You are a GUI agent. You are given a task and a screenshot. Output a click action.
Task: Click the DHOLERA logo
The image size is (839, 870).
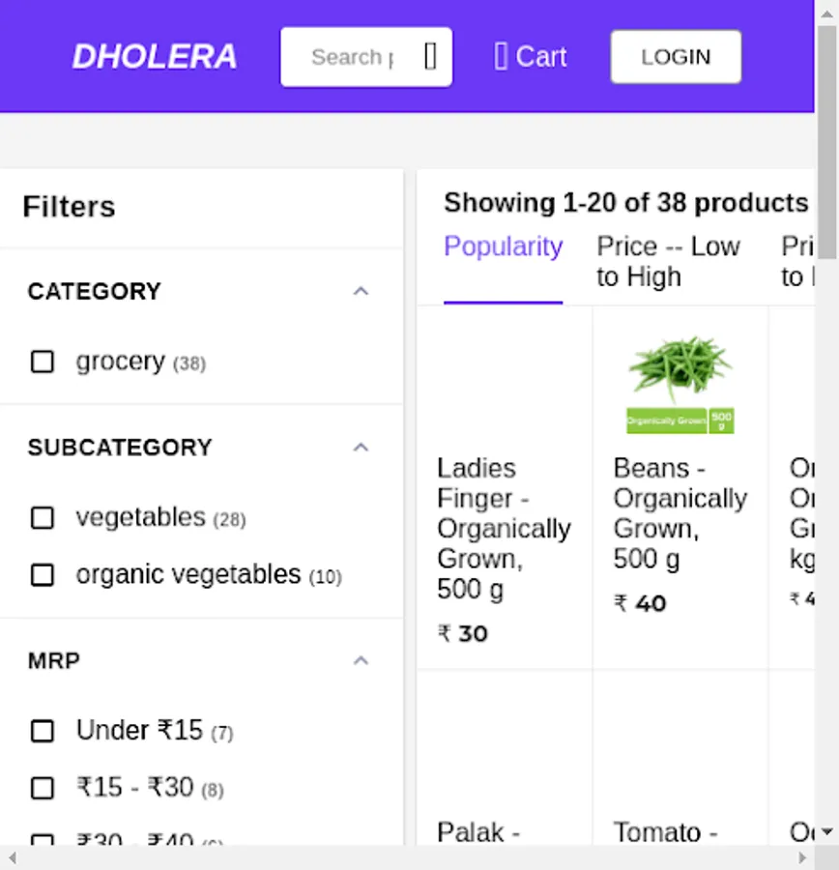pyautogui.click(x=155, y=57)
